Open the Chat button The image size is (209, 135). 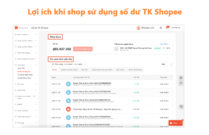click(x=176, y=123)
